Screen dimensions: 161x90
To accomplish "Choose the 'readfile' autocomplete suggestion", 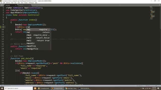I will 38,46.
